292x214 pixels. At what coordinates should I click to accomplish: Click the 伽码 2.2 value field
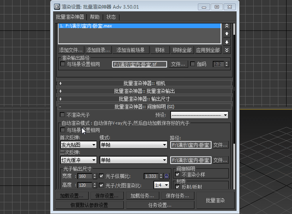click(x=219, y=64)
